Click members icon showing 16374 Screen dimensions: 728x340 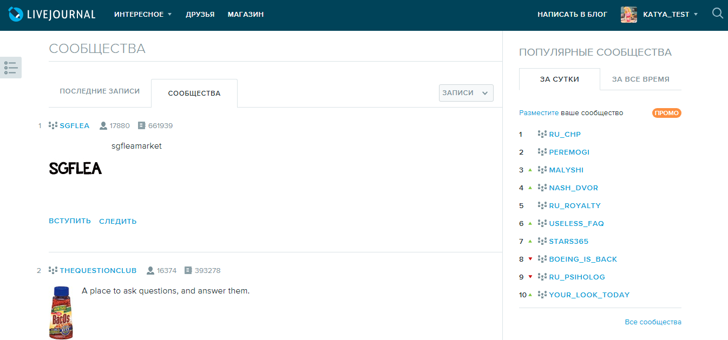[150, 270]
